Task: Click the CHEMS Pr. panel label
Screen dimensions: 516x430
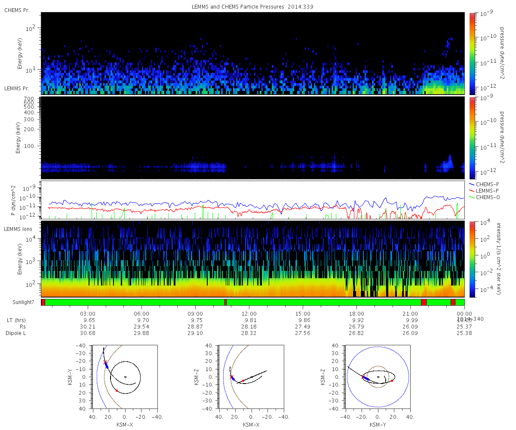Action: tap(17, 10)
